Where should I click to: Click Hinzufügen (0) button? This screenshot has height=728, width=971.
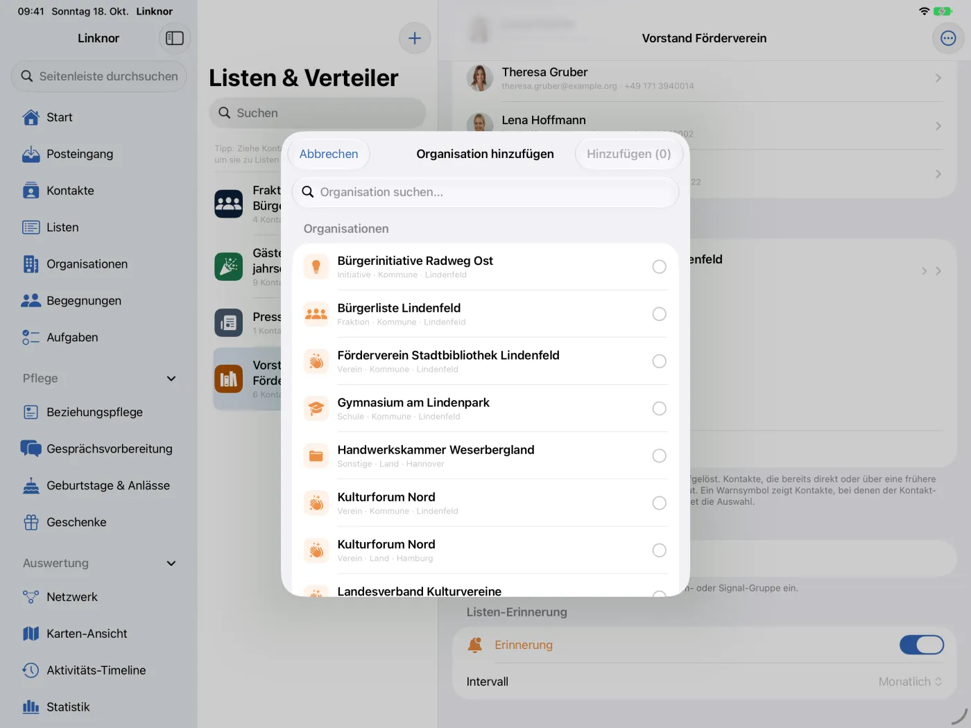pos(628,154)
